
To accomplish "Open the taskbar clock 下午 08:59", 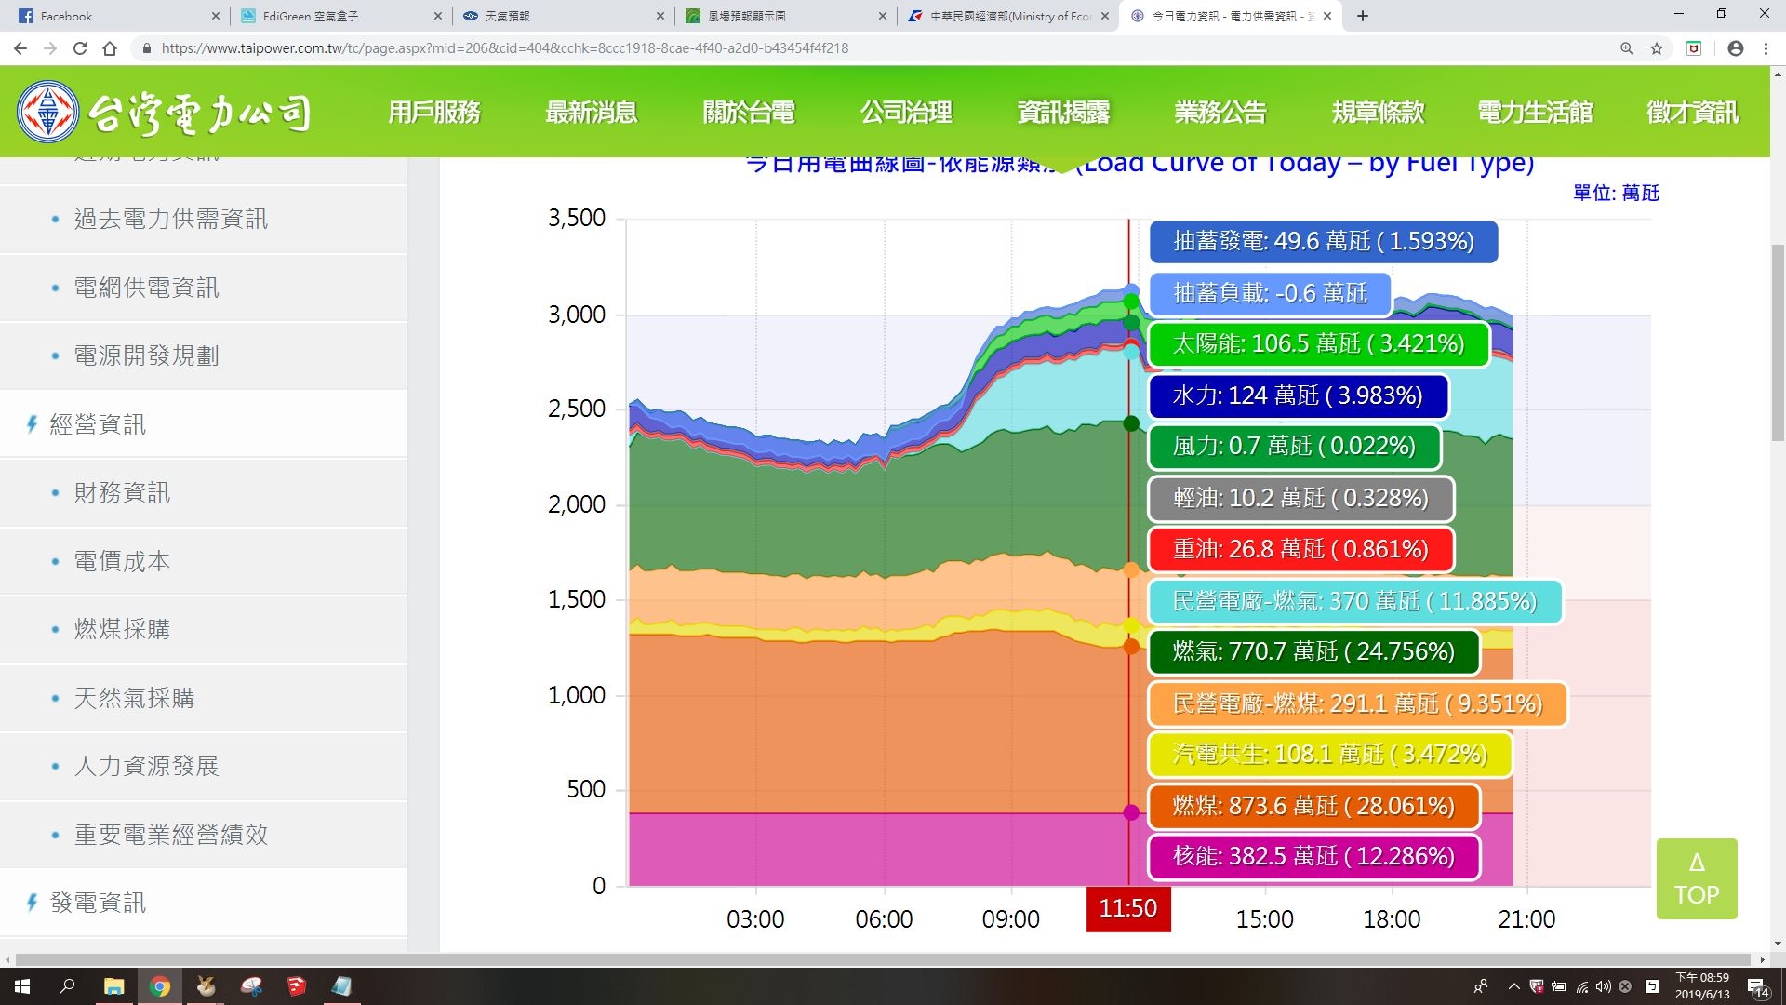I will point(1702,986).
